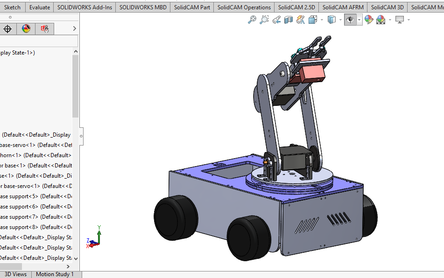The image size is (444, 278).
Task: Click the feature tree filter field
Action: 39,41
